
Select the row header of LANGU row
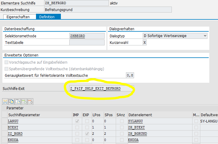(4, 121)
